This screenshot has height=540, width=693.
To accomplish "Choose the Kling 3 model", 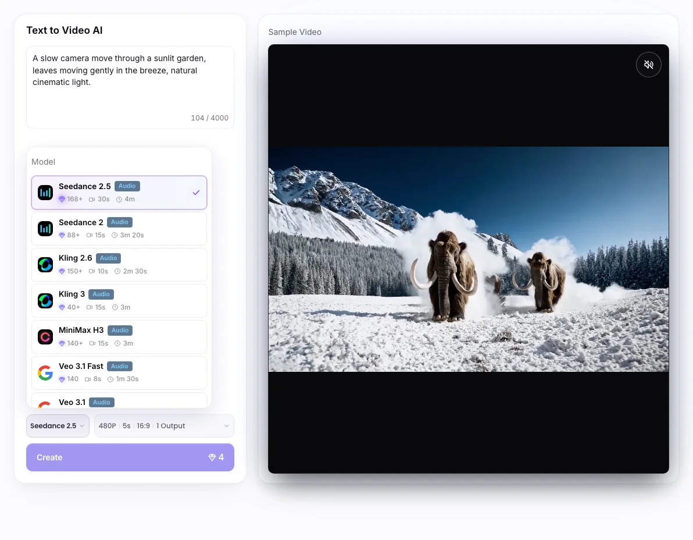I will pos(119,301).
